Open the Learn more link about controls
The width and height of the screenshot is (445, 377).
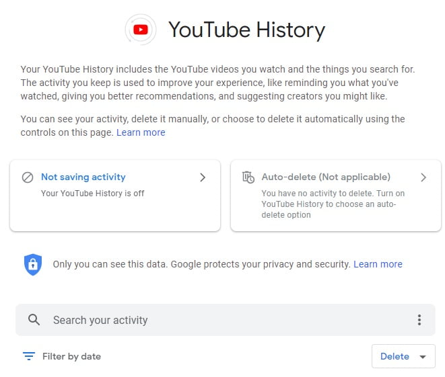coord(141,132)
